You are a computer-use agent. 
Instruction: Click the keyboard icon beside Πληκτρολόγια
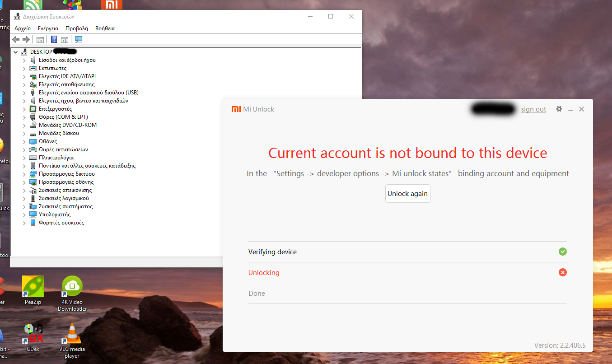[x=33, y=158]
